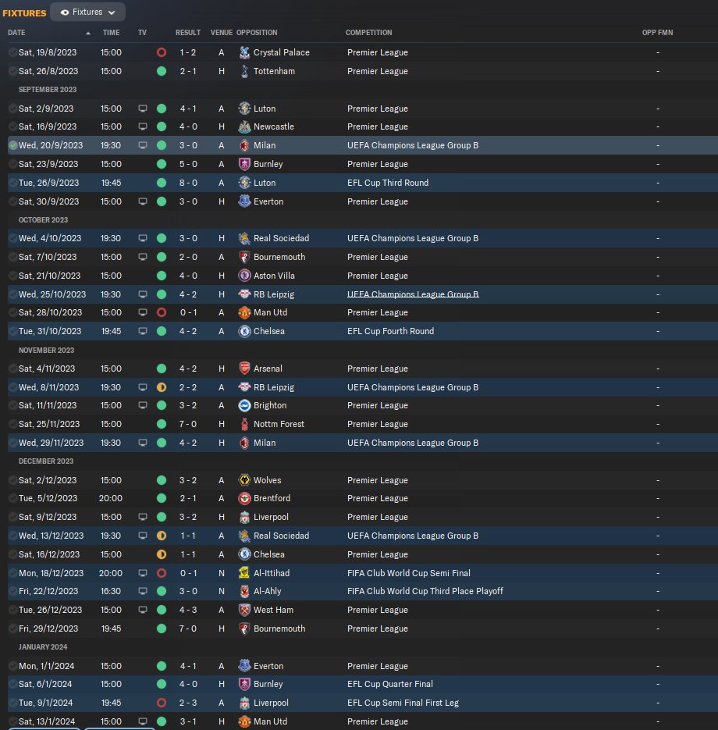This screenshot has height=730, width=718.
Task: Open the 4 - 3 result against West Ham
Action: [188, 610]
